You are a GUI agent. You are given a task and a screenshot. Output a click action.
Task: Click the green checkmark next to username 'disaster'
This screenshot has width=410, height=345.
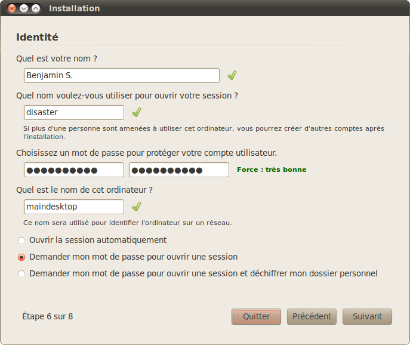[x=137, y=112]
